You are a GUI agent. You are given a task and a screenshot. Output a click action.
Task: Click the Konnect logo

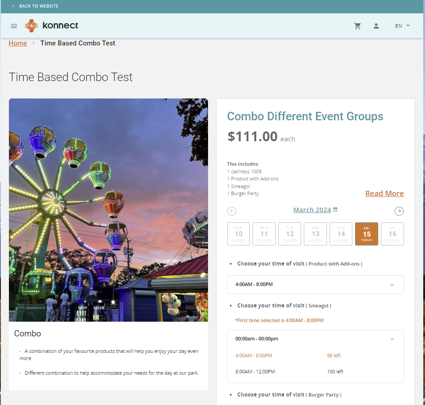(x=51, y=26)
